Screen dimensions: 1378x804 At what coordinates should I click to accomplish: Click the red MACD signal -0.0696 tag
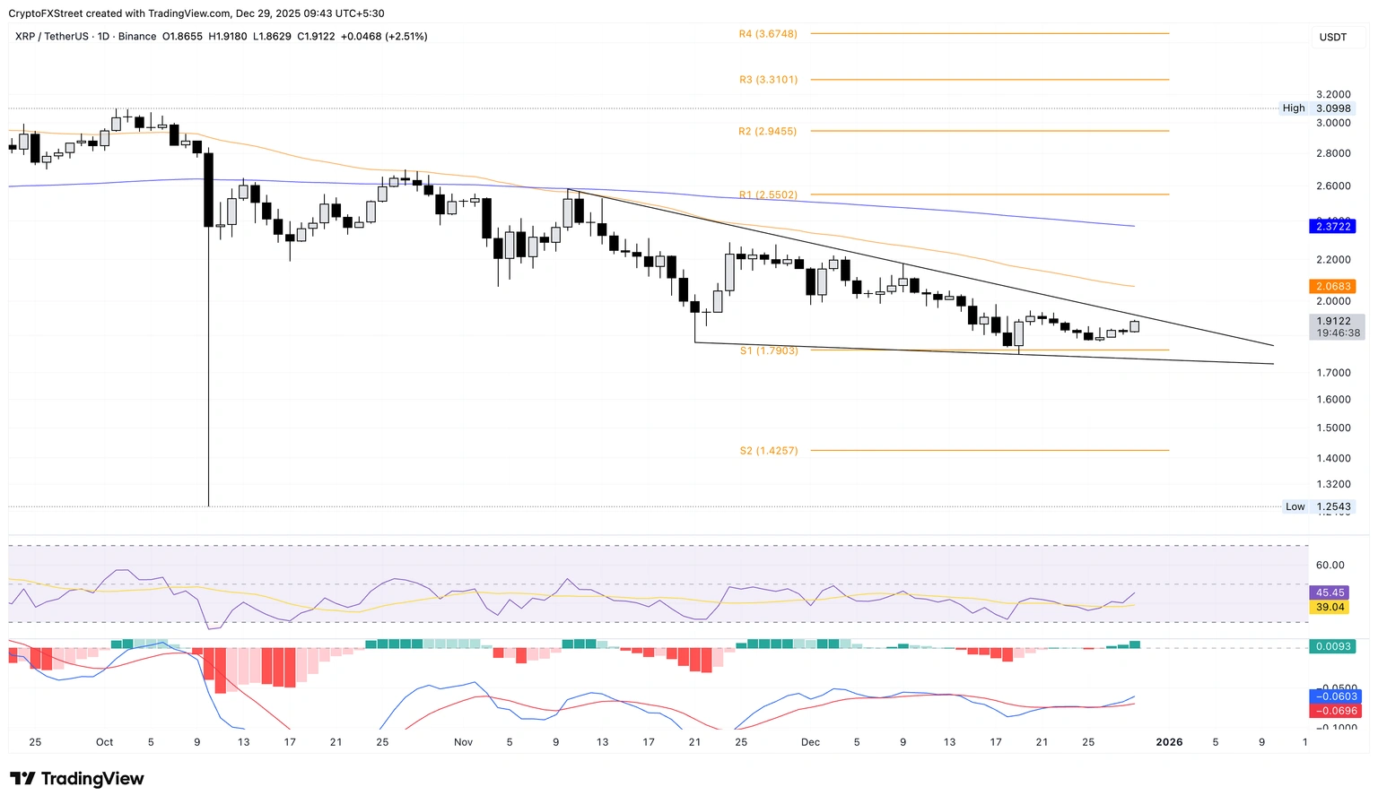tap(1335, 711)
